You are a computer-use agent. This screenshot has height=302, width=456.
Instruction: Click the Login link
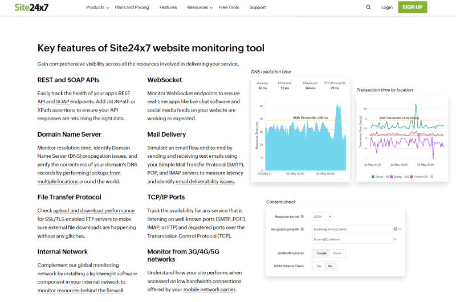point(387,7)
